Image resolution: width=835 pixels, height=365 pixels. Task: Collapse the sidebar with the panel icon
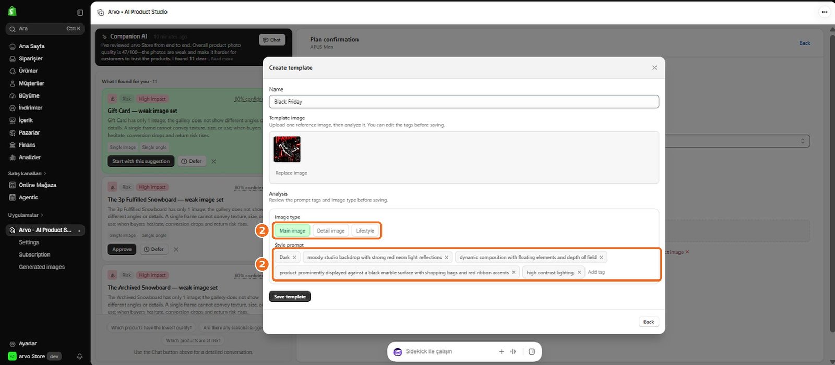[x=80, y=13]
